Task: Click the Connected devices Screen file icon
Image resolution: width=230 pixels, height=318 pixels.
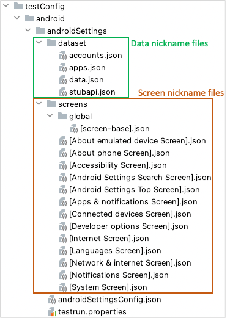Action: 63,214
